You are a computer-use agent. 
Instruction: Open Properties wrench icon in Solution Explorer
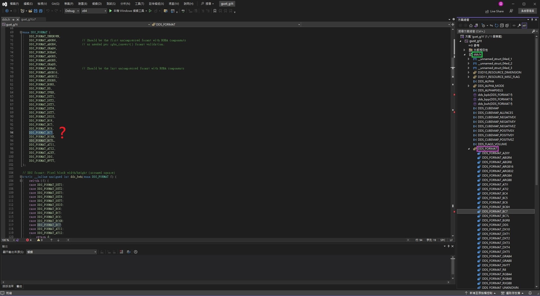pyautogui.click(x=519, y=25)
